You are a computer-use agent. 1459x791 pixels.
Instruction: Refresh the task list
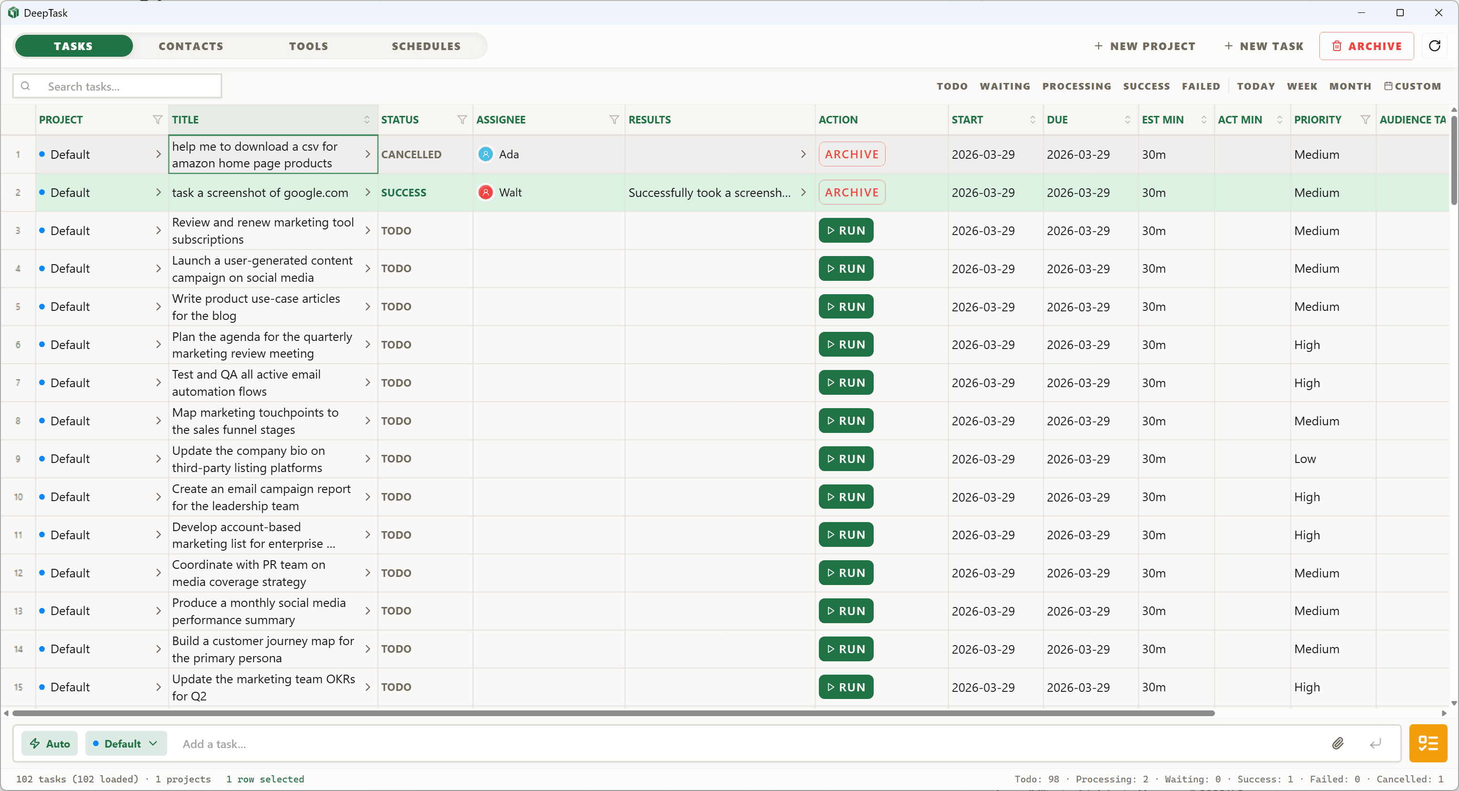1435,46
